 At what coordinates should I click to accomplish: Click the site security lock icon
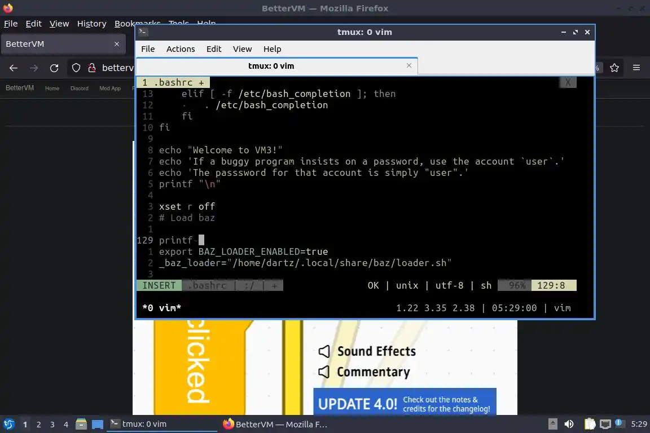point(91,68)
